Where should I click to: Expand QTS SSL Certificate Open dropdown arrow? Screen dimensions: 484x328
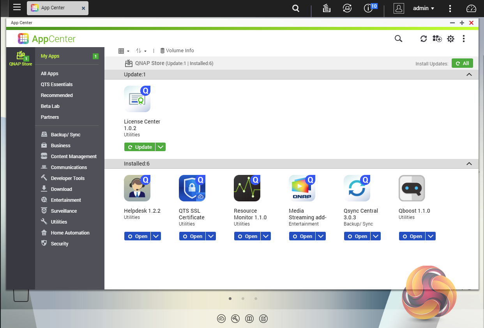[x=211, y=236]
